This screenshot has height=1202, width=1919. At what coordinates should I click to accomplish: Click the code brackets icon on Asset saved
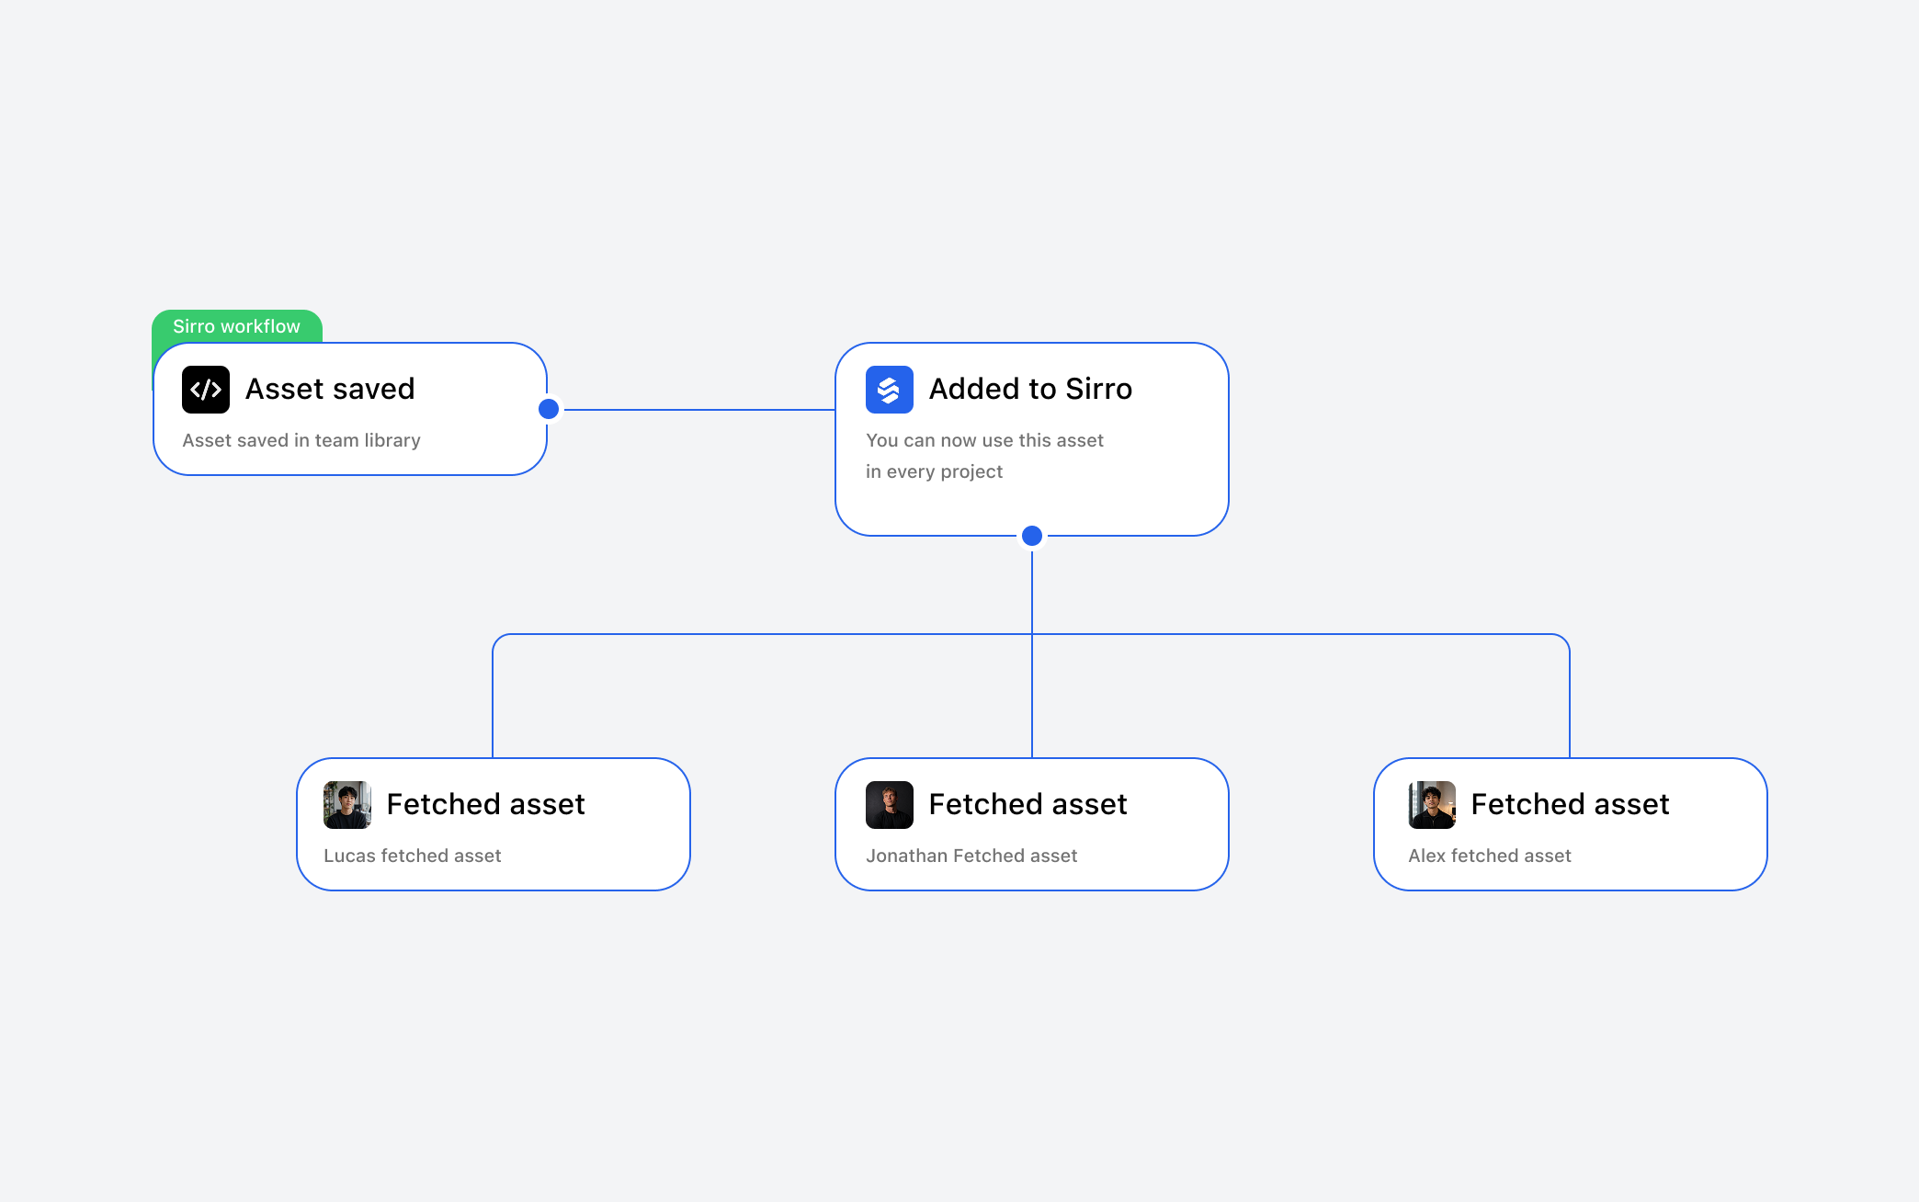pyautogui.click(x=206, y=390)
